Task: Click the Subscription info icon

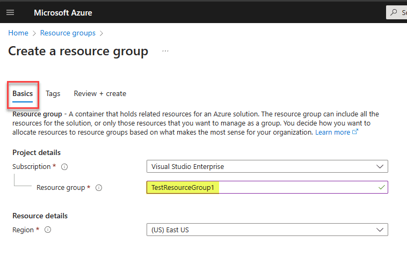Action: pos(64,167)
